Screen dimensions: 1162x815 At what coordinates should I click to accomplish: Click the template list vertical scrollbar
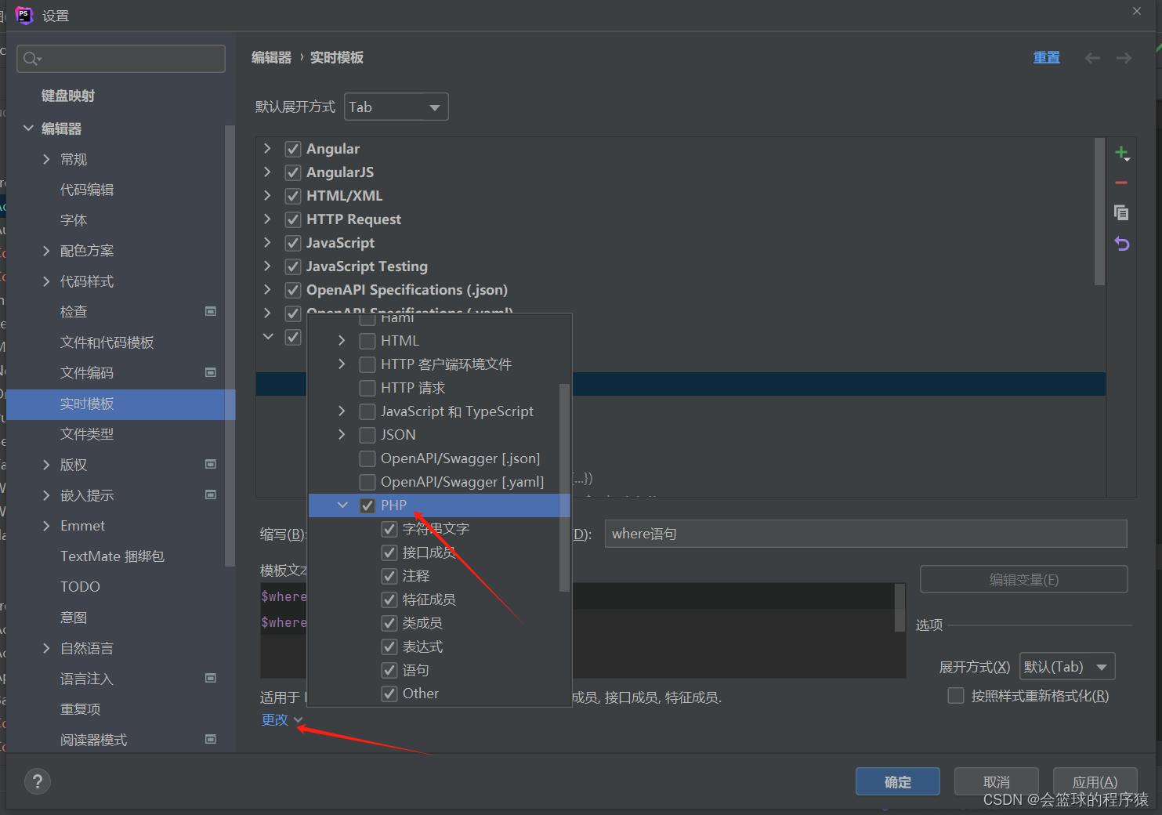tap(1099, 212)
